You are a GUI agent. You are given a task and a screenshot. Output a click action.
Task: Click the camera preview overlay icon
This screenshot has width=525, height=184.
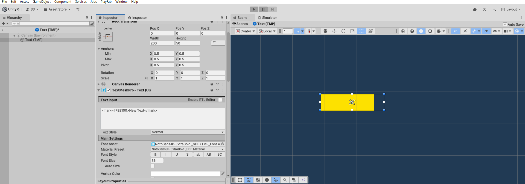click(x=294, y=180)
